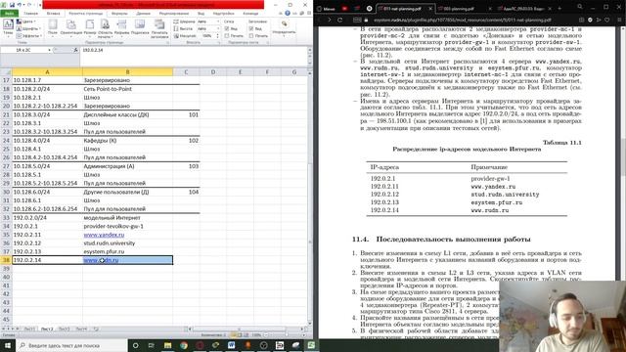This screenshot has height=352, width=626.
Task: Open the Name Box dropdown arrow
Action: click(49, 50)
